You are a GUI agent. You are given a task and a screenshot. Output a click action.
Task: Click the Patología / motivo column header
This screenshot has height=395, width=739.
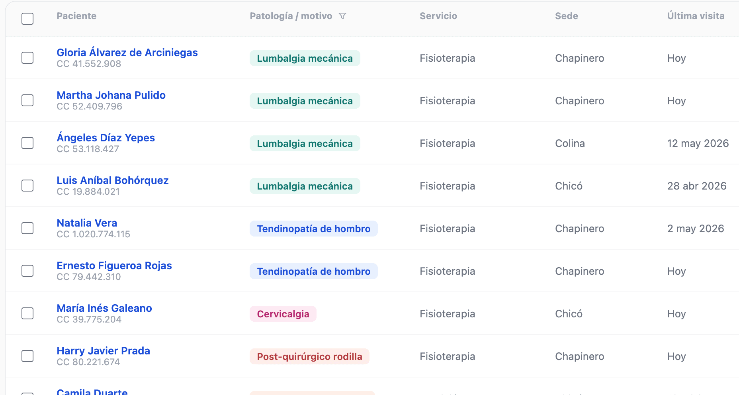[x=291, y=16]
